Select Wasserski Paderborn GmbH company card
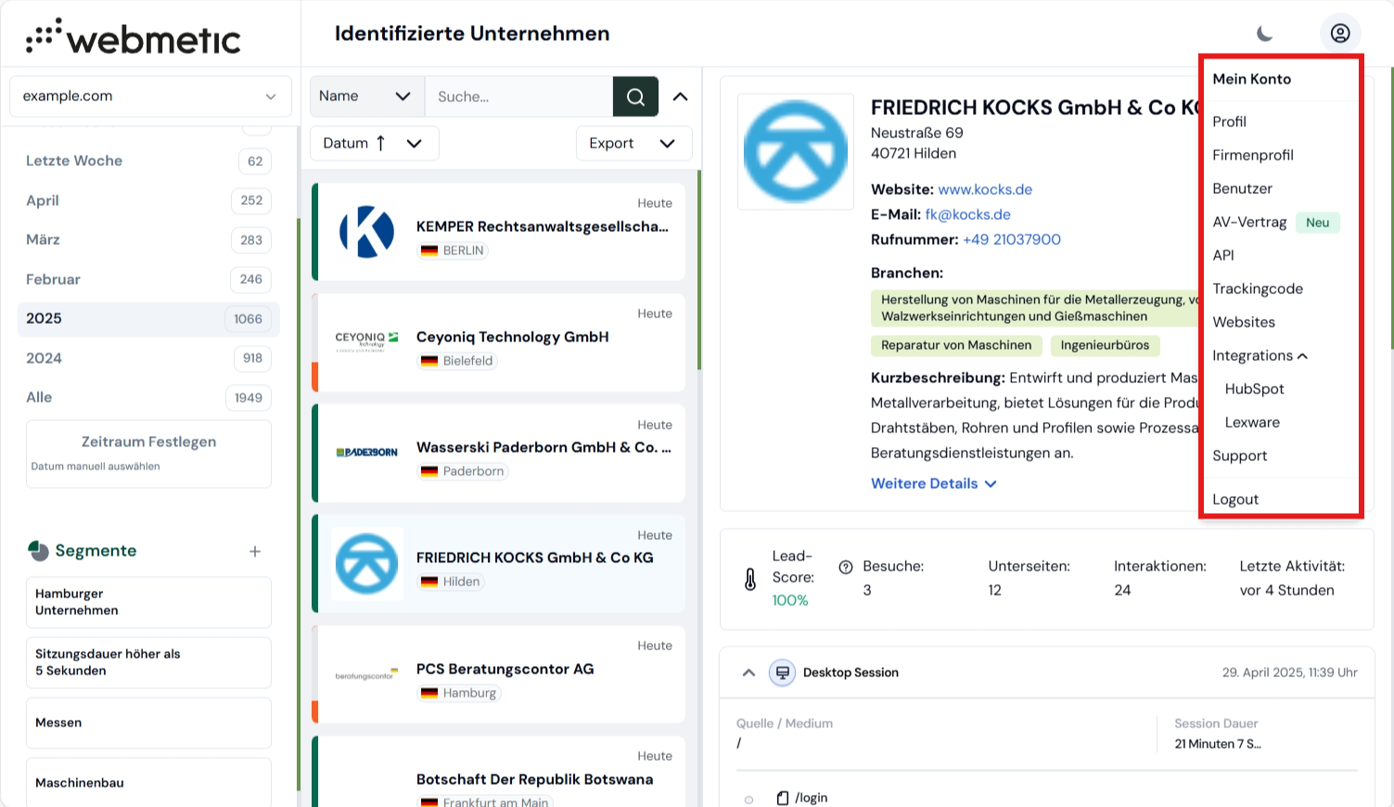Image resolution: width=1394 pixels, height=807 pixels. [499, 453]
